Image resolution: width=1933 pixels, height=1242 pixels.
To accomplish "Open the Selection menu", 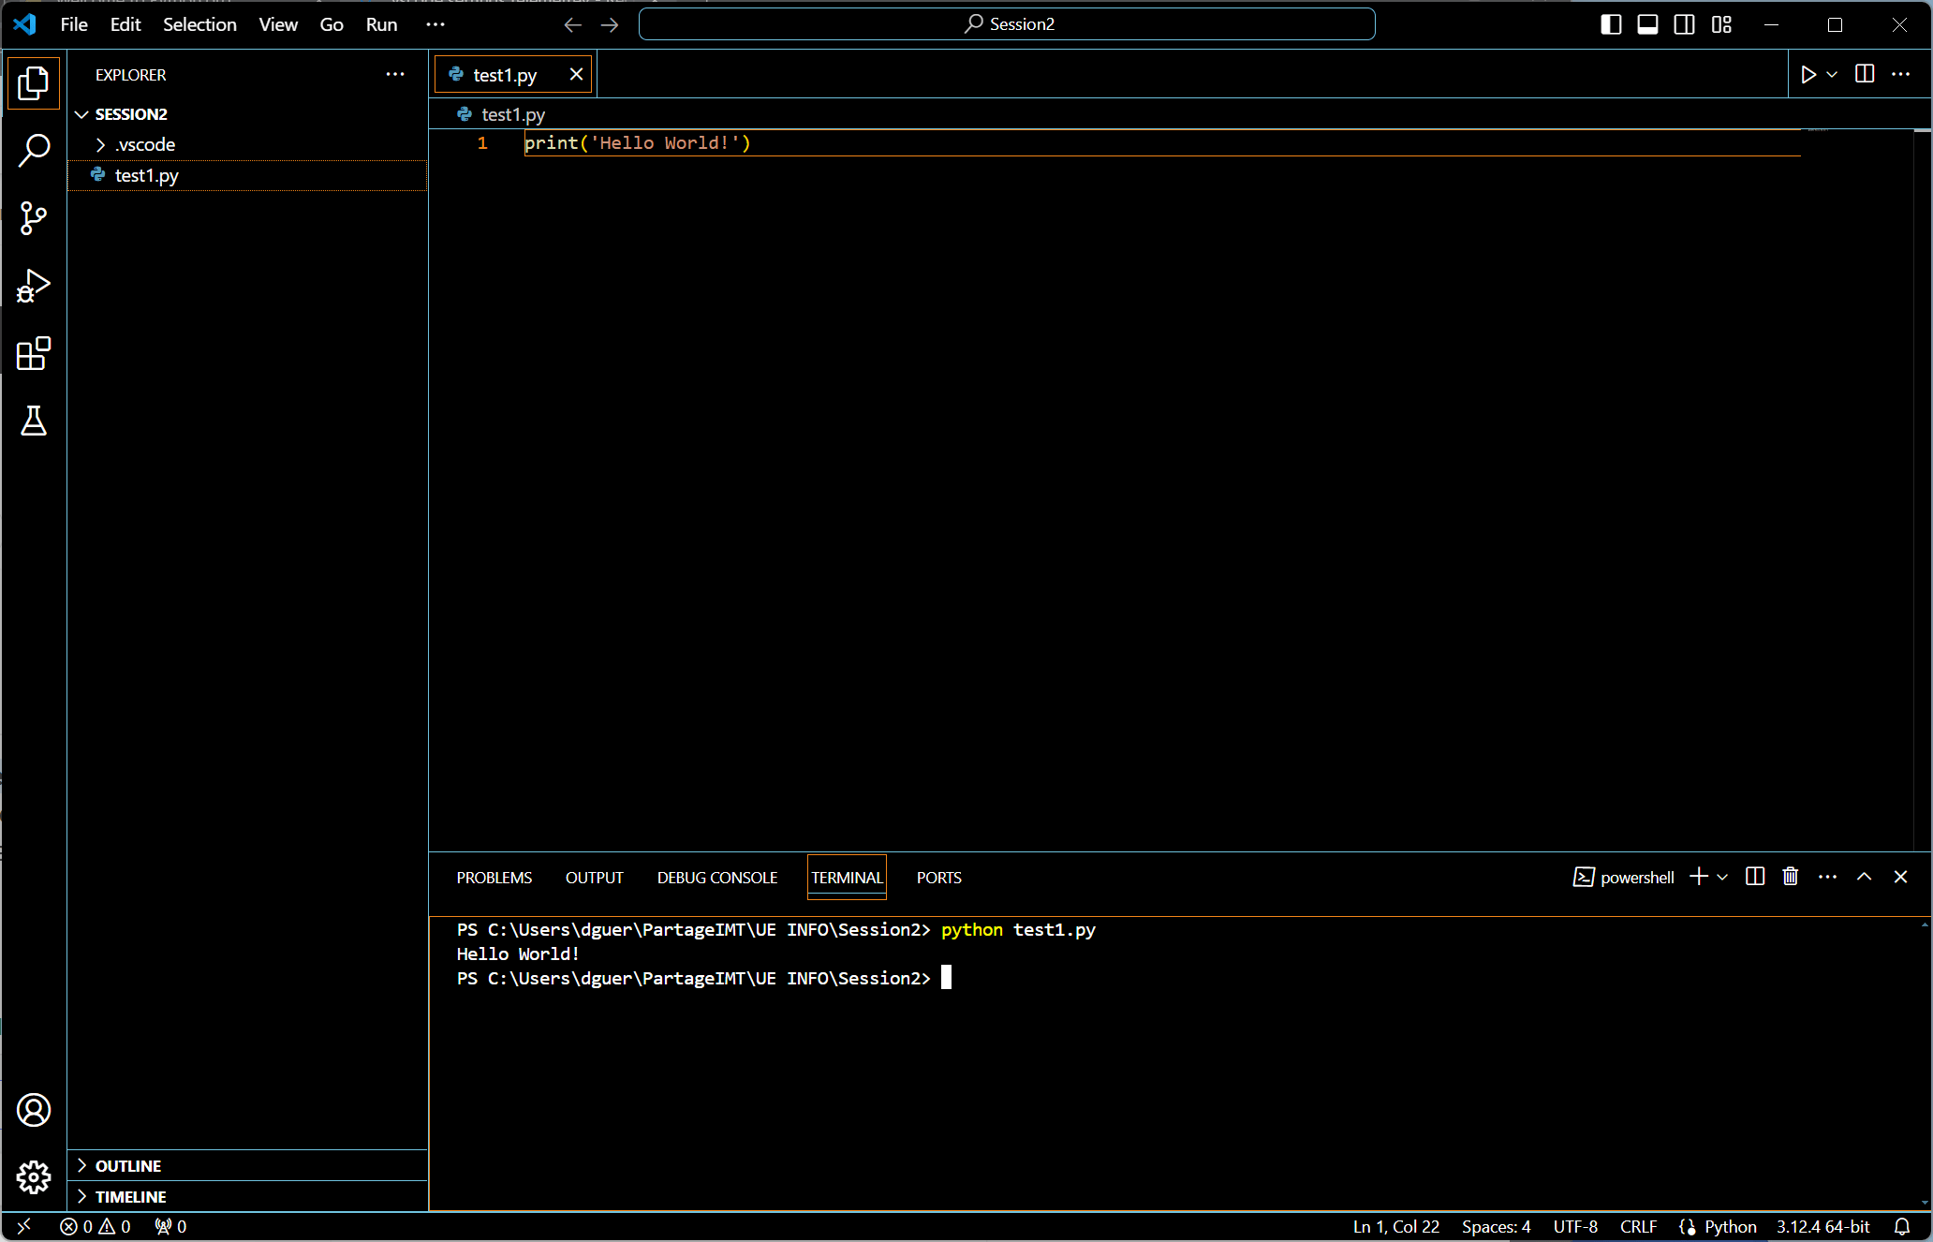I will coord(199,24).
